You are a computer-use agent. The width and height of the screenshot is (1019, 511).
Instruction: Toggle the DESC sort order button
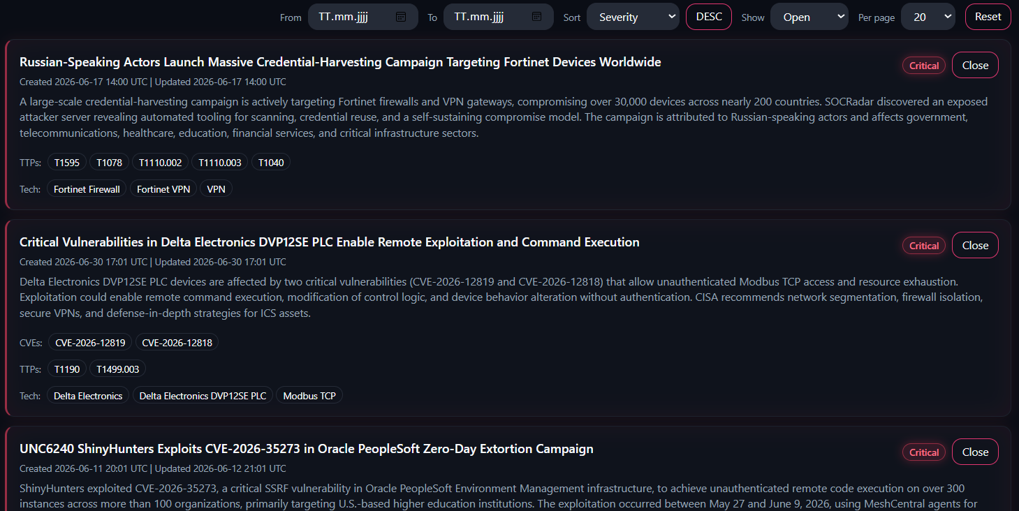(709, 17)
